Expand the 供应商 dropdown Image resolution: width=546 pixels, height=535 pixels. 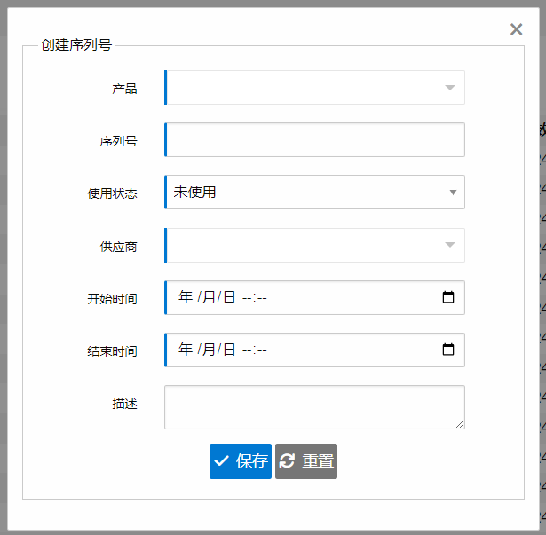(x=314, y=245)
